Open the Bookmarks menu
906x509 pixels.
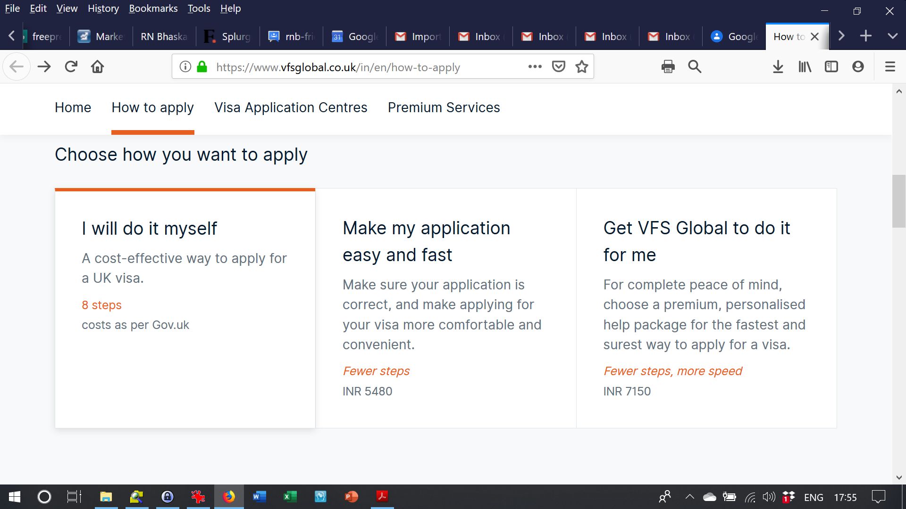click(153, 8)
